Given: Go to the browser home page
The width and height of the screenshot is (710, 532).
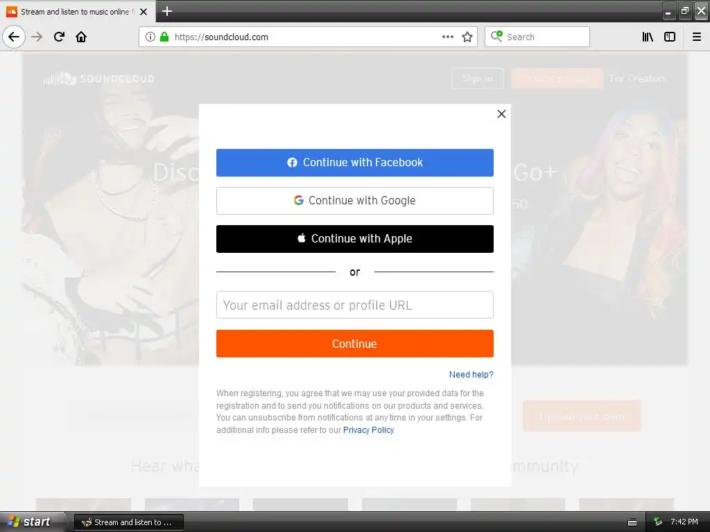Looking at the screenshot, I should [x=81, y=37].
